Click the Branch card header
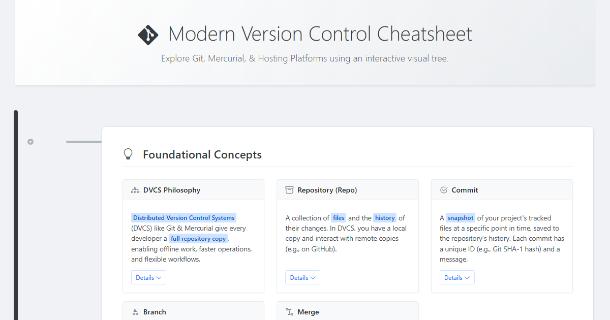Screen dimensions: 610x320 193,311
